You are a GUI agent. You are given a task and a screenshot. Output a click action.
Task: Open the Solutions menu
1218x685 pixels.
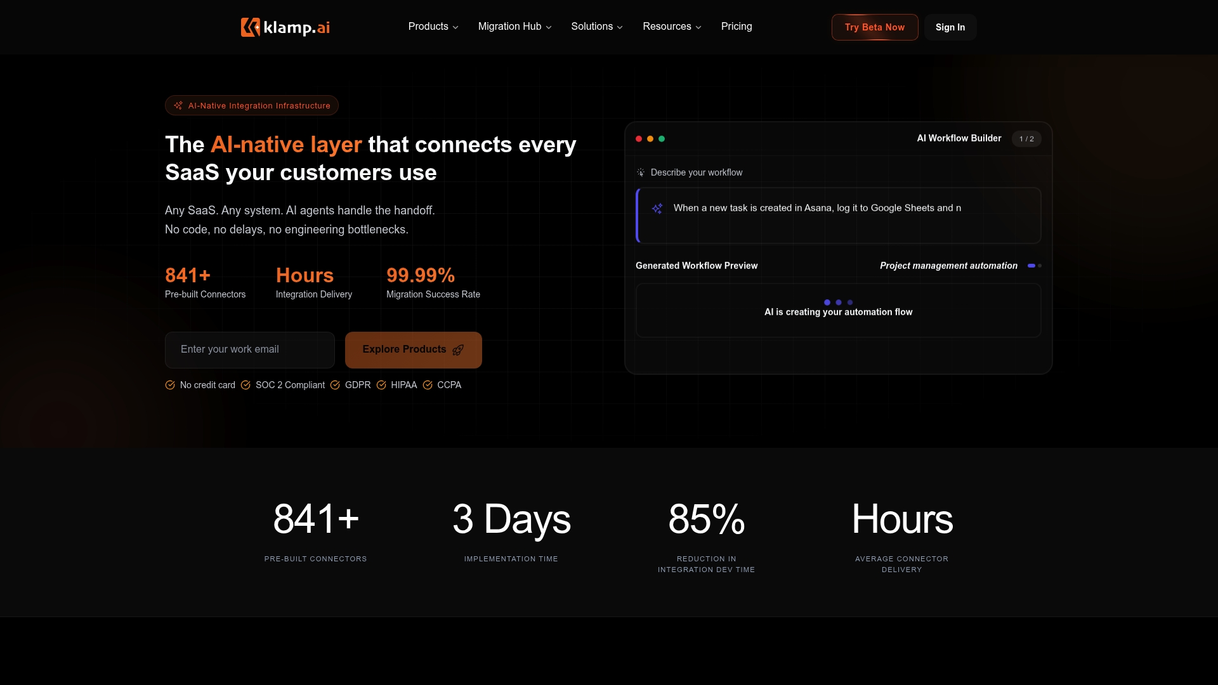pos(597,27)
